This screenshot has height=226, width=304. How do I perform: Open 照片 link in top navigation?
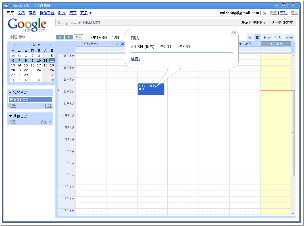tap(32, 13)
